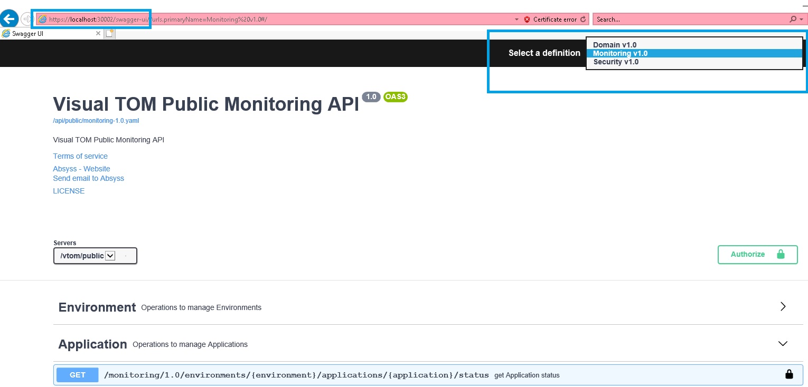Click Send email to Absyss
Screen dimensions: 808x387
tap(88, 178)
